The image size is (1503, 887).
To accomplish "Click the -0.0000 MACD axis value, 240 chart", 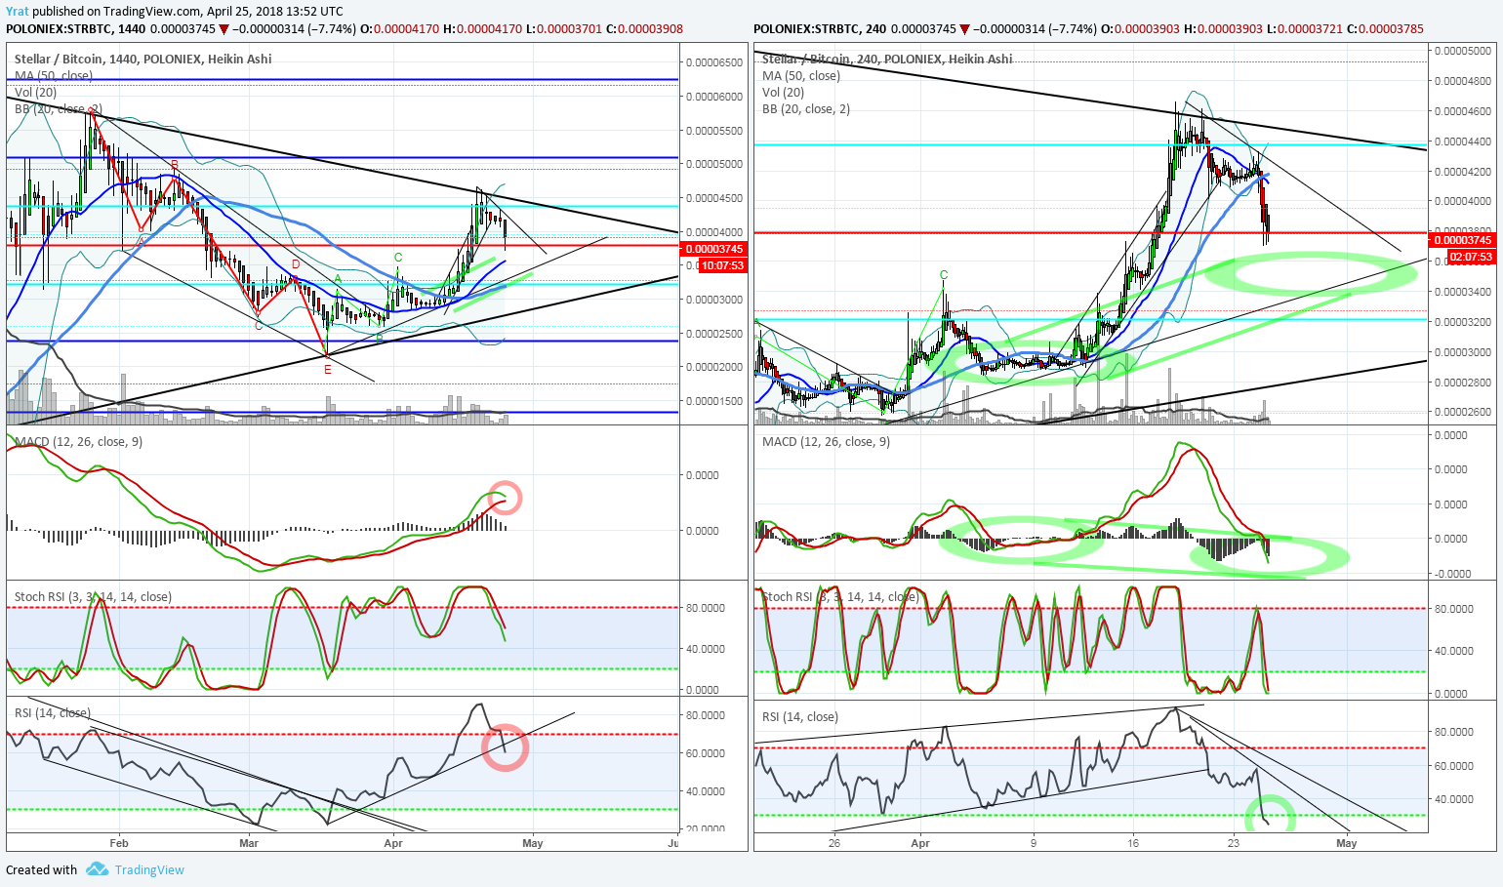I will (1452, 574).
